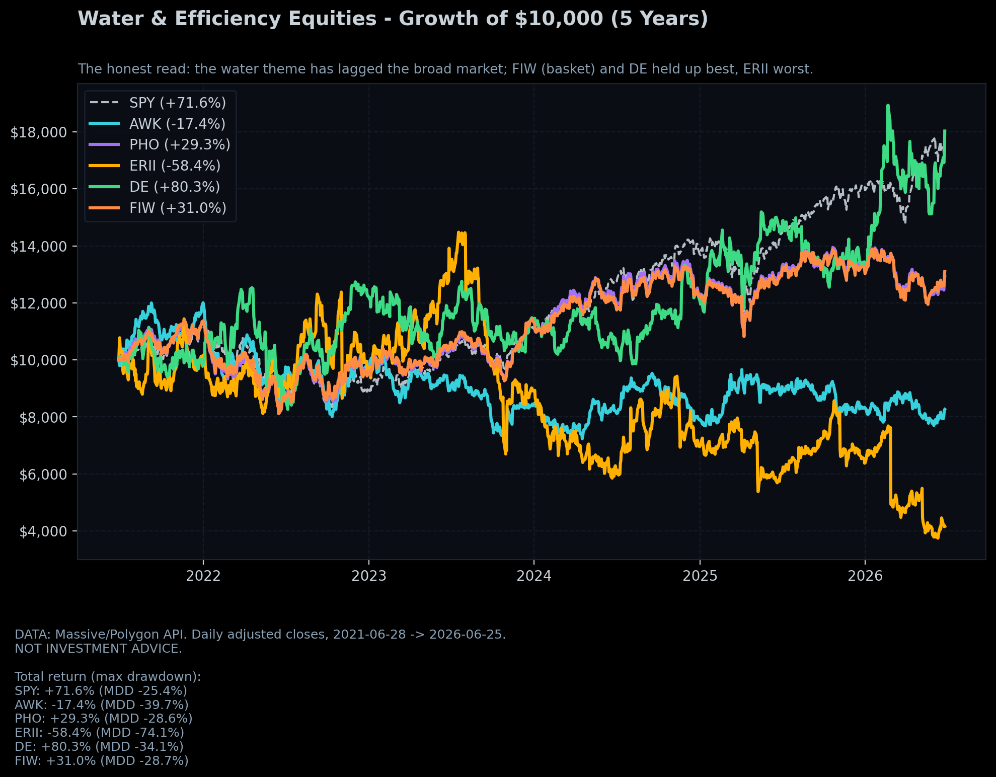Screen dimensions: 996x777
Task: Click the $12,000 y-axis label
Action: (39, 303)
